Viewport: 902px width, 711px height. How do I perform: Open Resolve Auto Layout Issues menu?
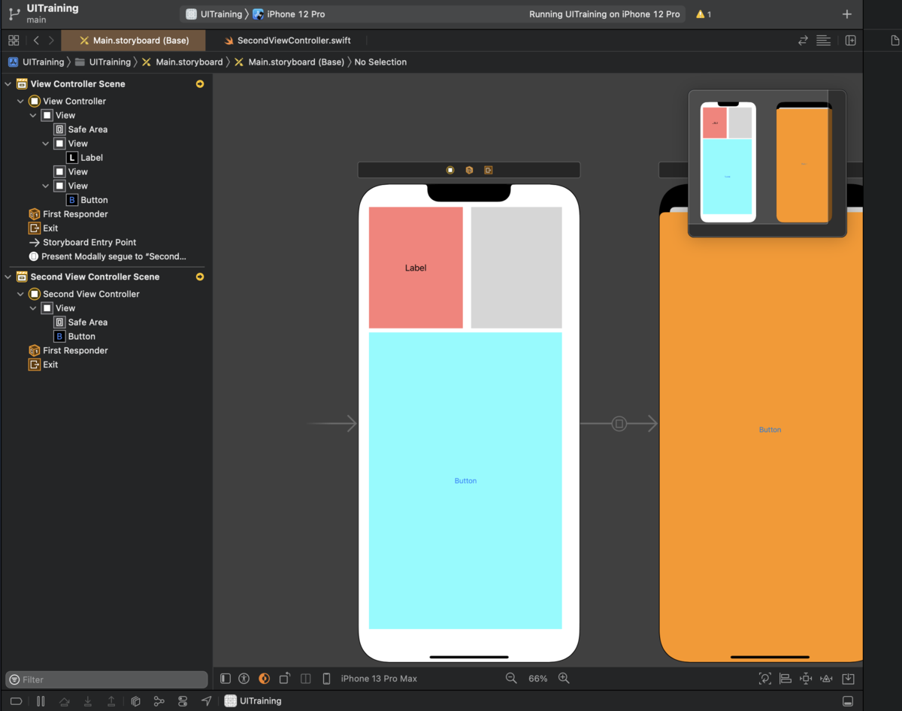coord(826,679)
